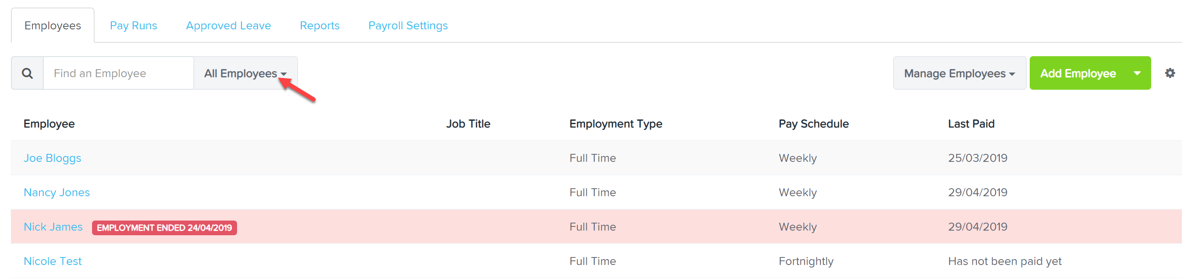Open Nicole Test employee record

point(53,261)
